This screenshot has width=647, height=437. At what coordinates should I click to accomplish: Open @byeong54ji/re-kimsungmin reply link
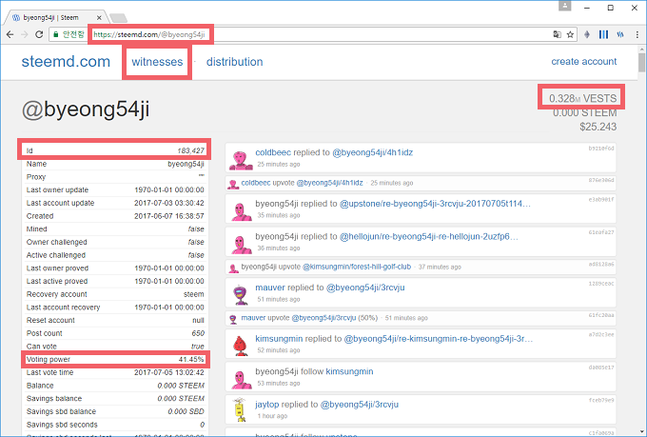tap(439, 339)
